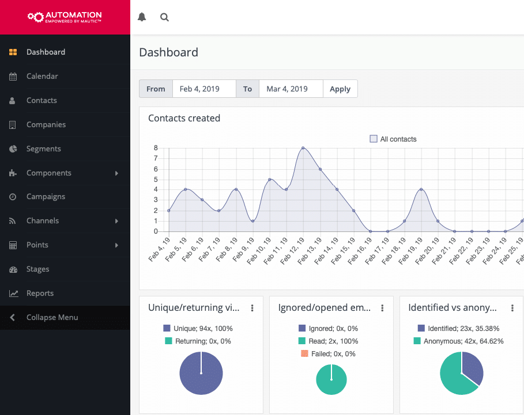524x415 pixels.
Task: Click the Reports line chart icon
Action: (x=13, y=294)
